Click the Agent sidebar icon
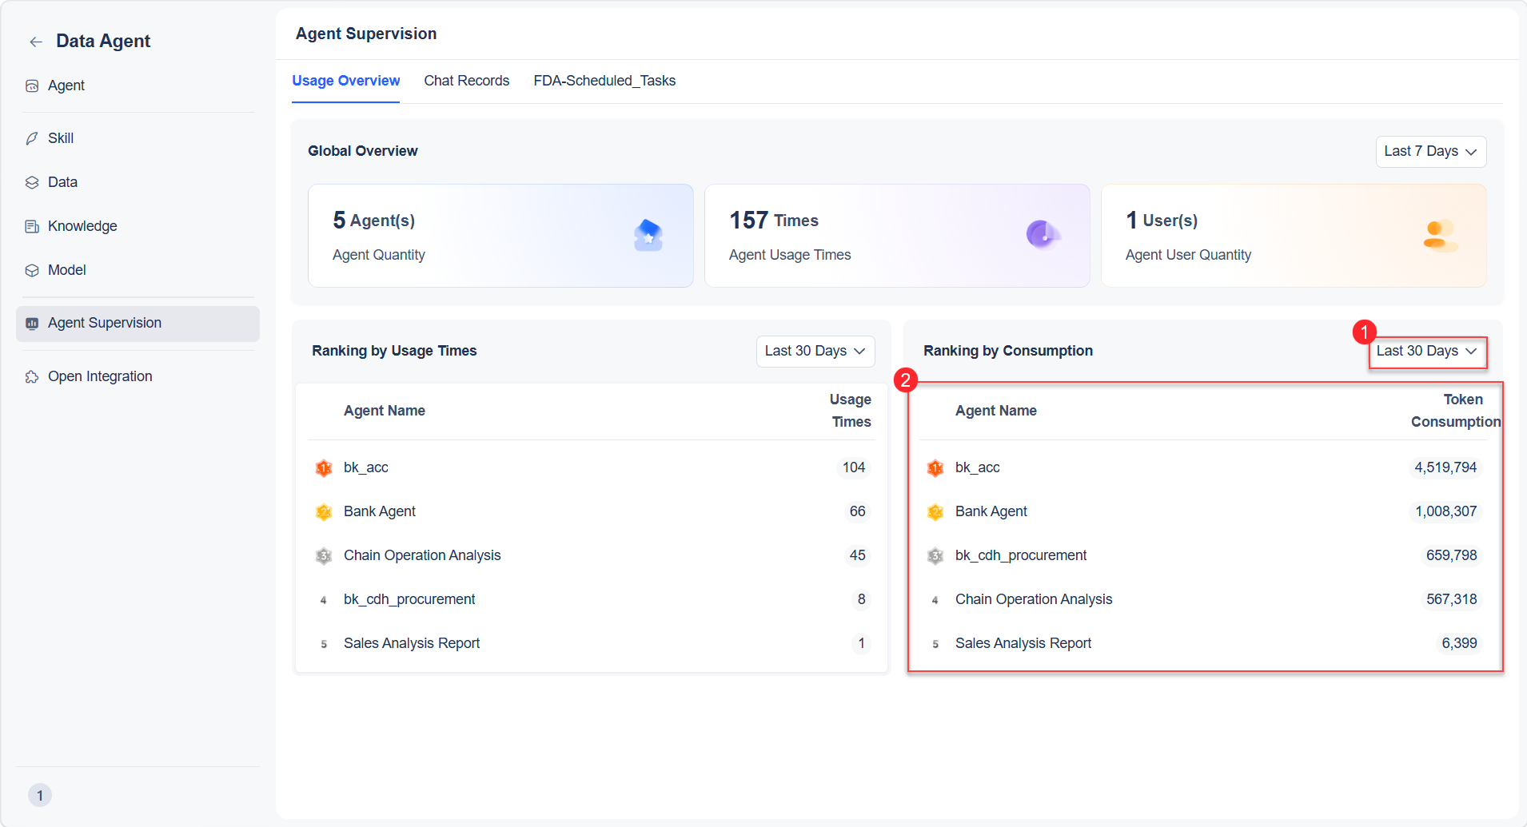 coord(32,85)
